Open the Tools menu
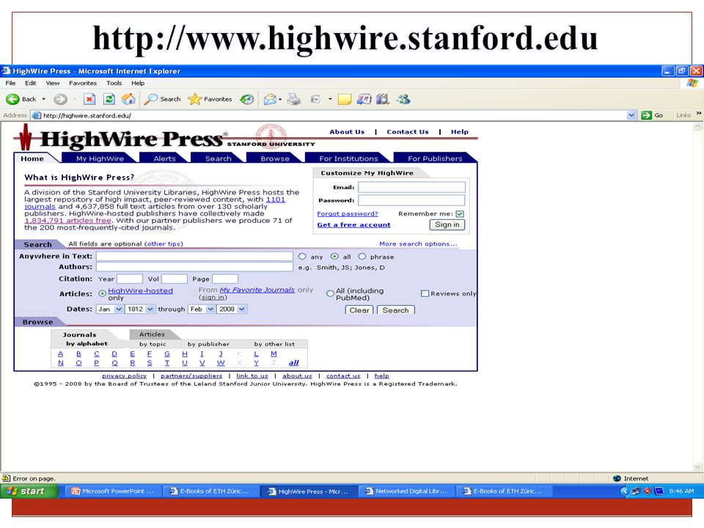 114,83
